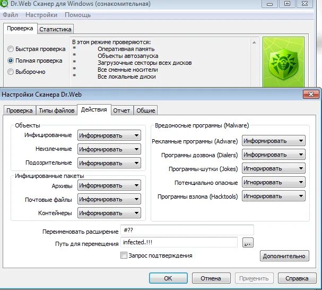Click the browse button for move path
The height and width of the screenshot is (290, 322).
click(x=248, y=243)
